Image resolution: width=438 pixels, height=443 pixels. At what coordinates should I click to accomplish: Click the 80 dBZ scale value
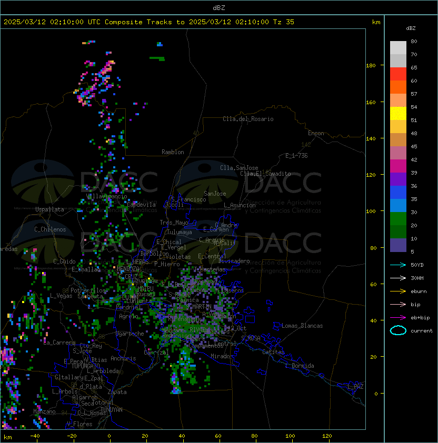click(x=414, y=41)
